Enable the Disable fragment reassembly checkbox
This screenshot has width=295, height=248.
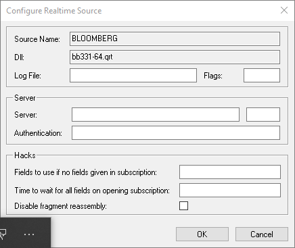[x=183, y=205]
